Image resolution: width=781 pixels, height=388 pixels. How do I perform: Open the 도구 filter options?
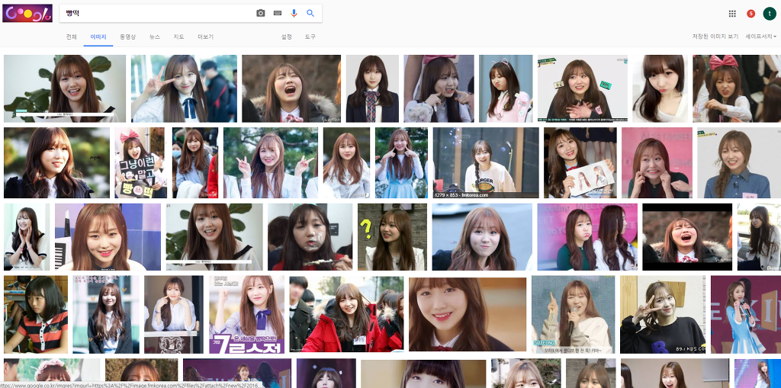(x=310, y=37)
